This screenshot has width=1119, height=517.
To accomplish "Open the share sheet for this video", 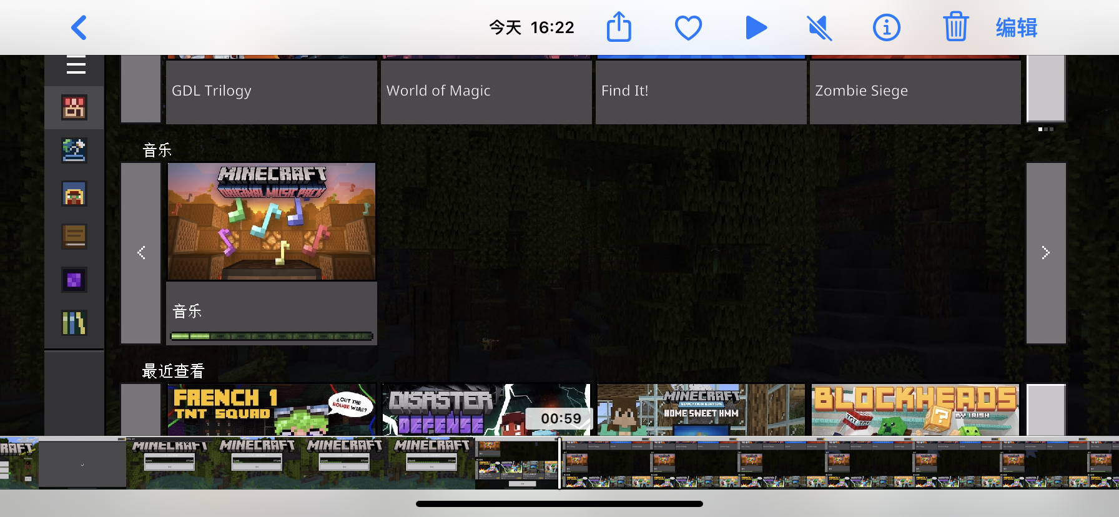I will (x=619, y=27).
